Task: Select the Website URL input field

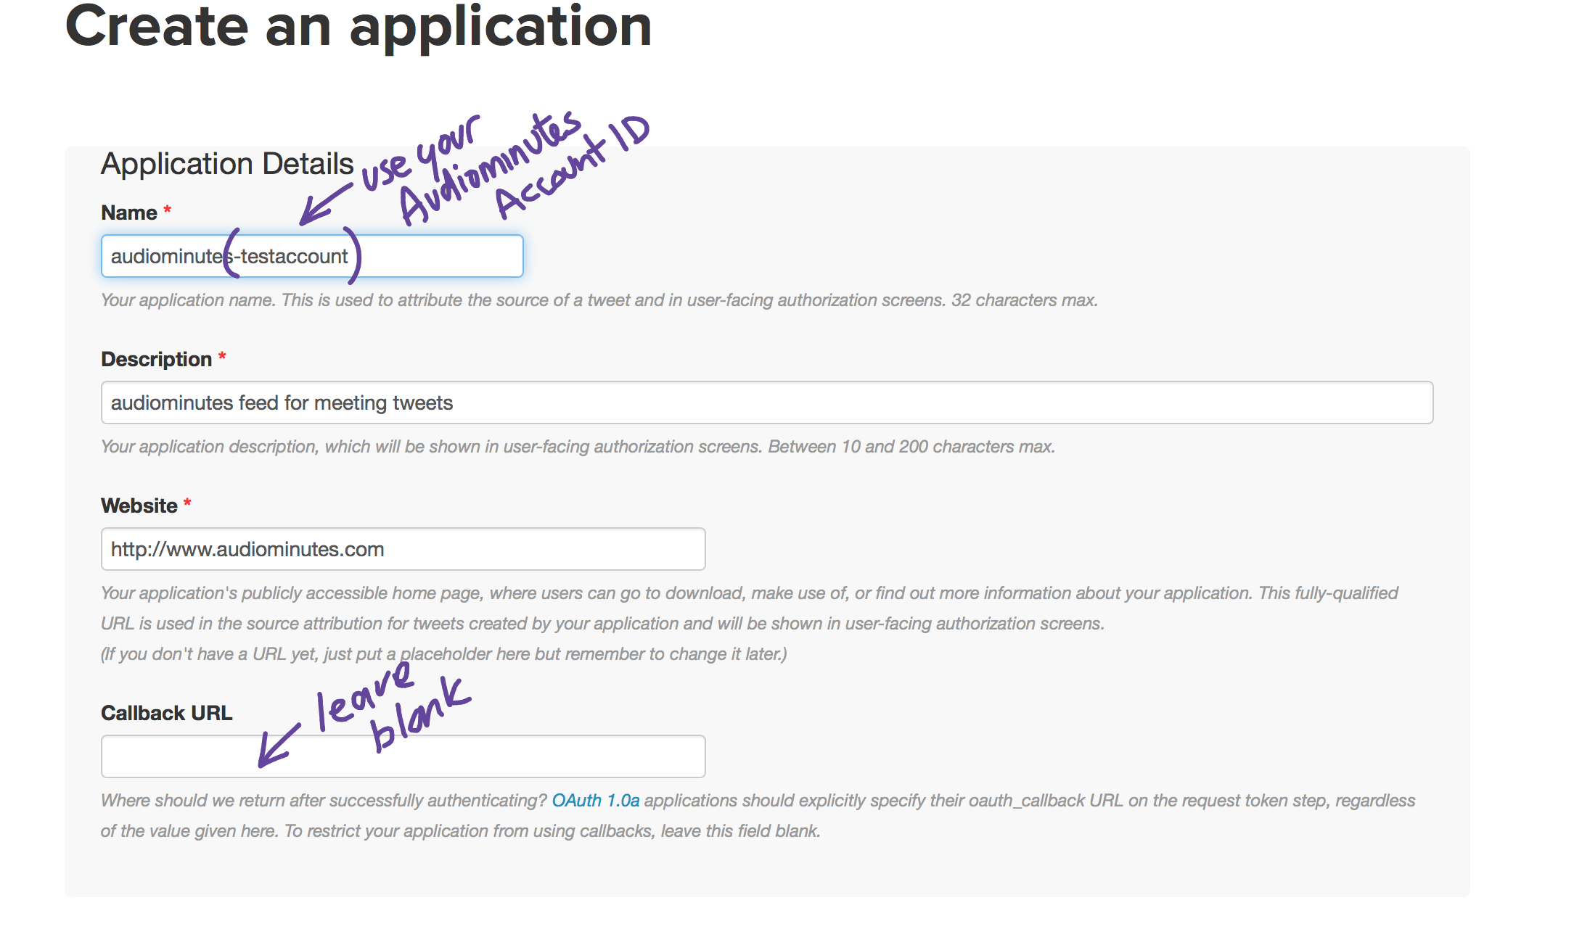Action: [x=403, y=549]
